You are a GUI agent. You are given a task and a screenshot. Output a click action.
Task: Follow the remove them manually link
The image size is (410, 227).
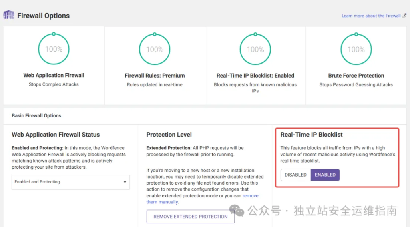coord(202,199)
